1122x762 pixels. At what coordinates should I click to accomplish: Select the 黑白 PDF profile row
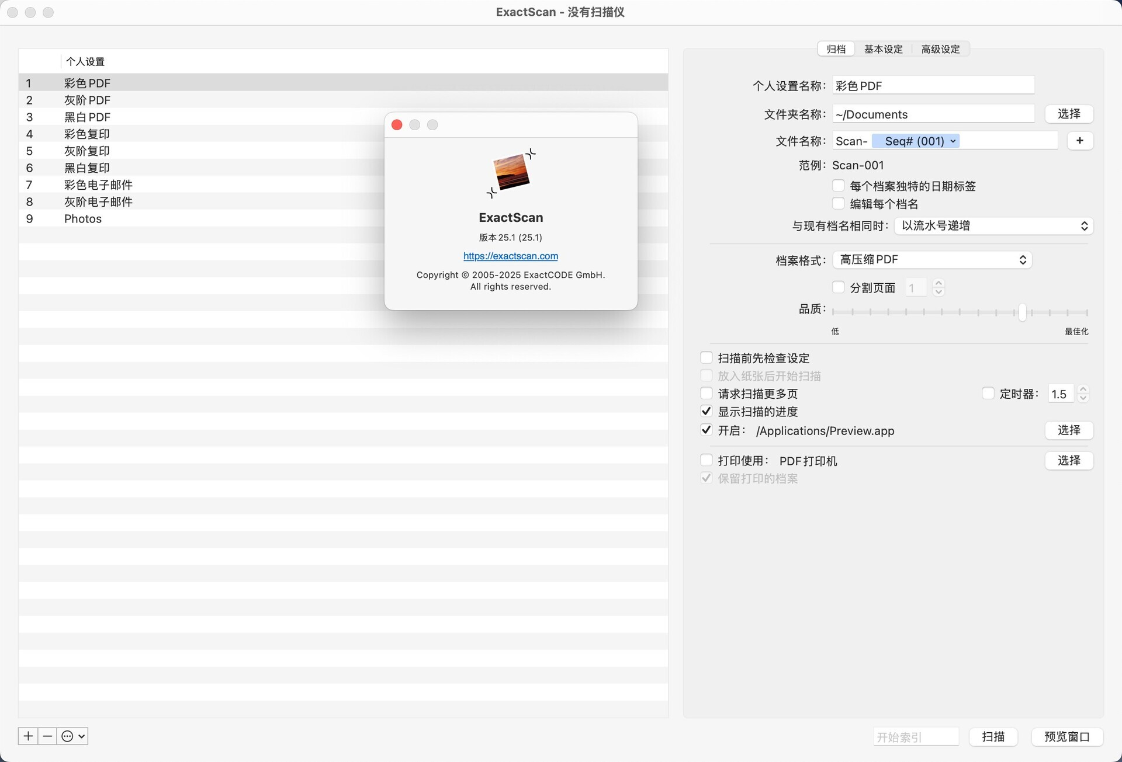(343, 117)
